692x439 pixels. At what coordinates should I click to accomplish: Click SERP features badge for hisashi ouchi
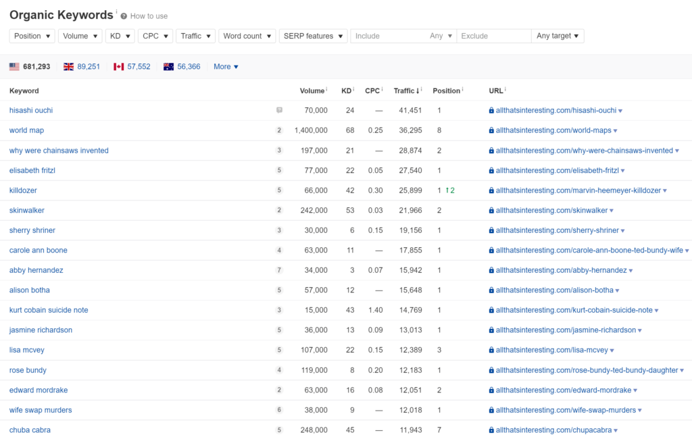[279, 110]
